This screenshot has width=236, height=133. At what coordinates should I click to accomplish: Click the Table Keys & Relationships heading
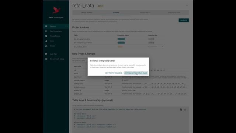(x=93, y=100)
